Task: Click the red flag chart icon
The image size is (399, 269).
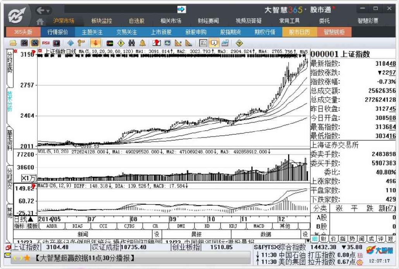Action: (x=157, y=43)
